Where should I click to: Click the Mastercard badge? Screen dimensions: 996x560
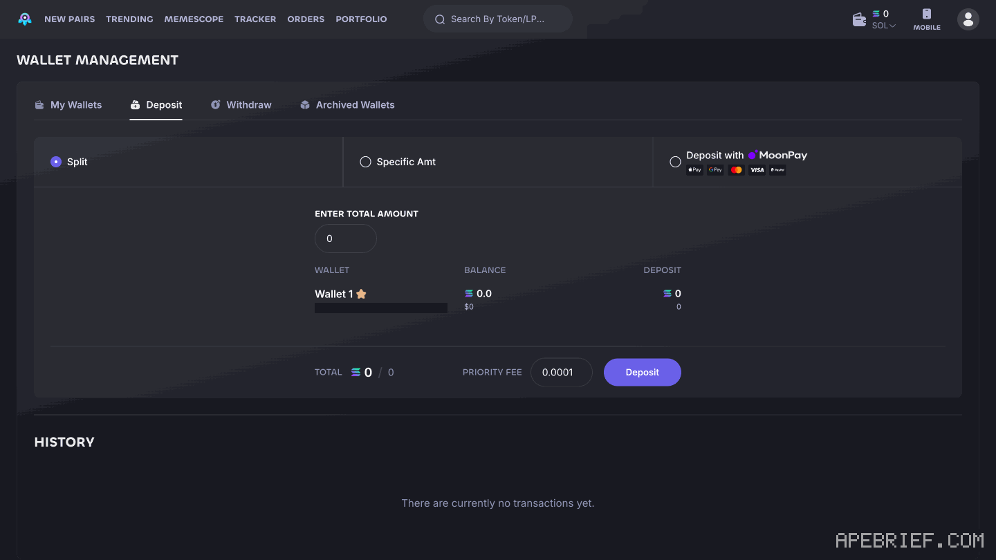pyautogui.click(x=736, y=170)
